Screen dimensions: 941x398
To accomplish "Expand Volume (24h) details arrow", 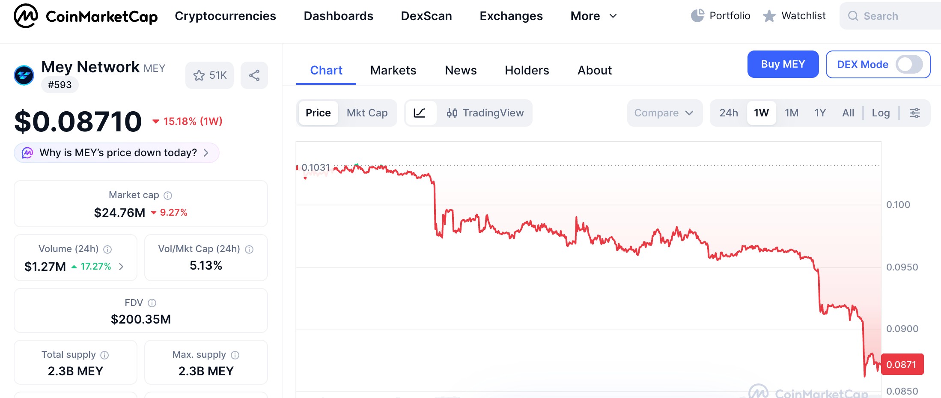I will click(122, 267).
